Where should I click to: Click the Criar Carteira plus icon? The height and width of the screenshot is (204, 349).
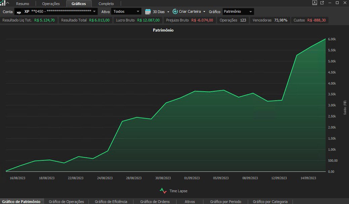pyautogui.click(x=175, y=11)
